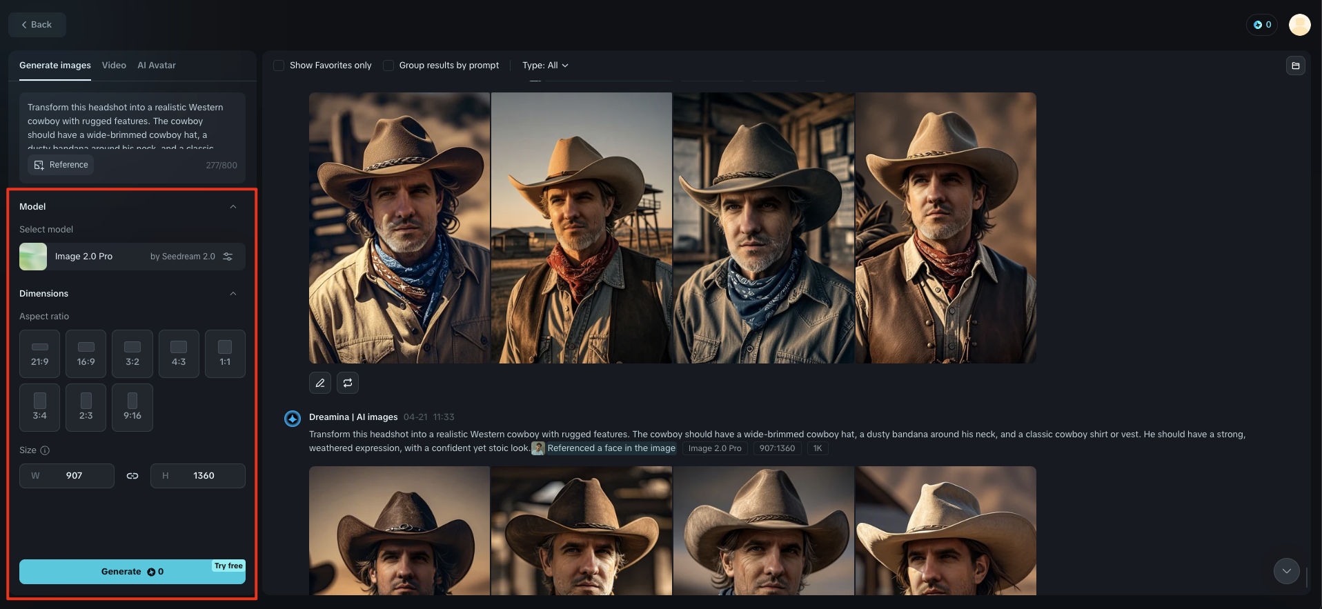Open first lower-row cowboy thumbnail
The image size is (1322, 609).
pos(399,530)
